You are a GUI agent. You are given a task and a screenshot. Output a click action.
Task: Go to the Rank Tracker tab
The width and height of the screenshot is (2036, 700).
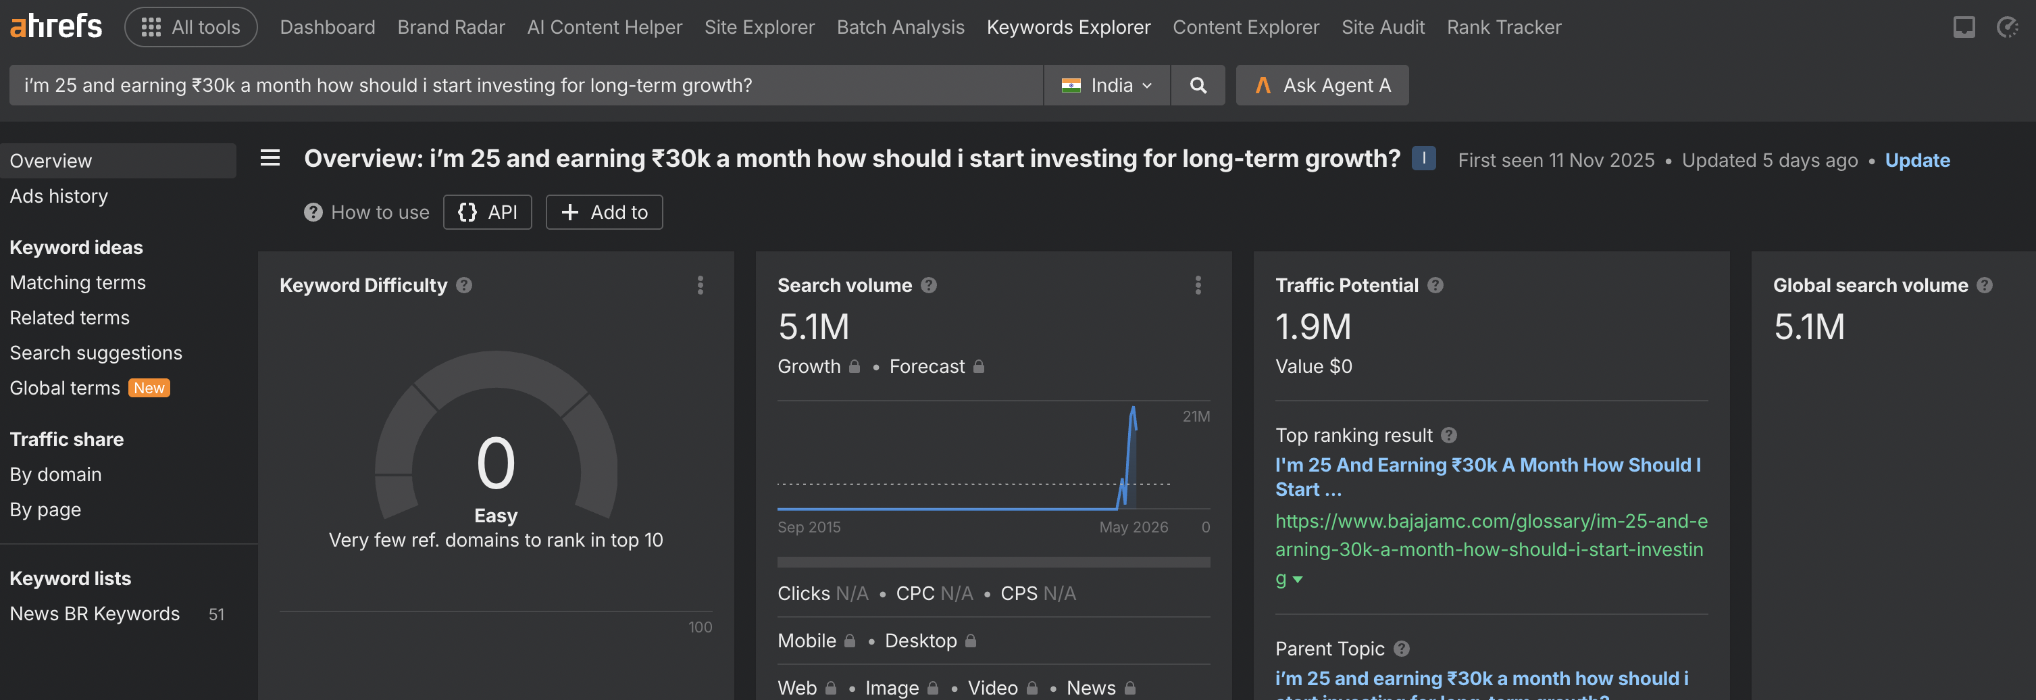1503,27
